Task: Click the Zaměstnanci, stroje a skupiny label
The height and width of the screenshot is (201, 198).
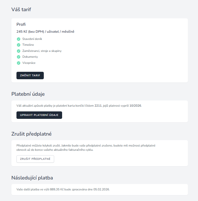Action: pyautogui.click(x=42, y=51)
